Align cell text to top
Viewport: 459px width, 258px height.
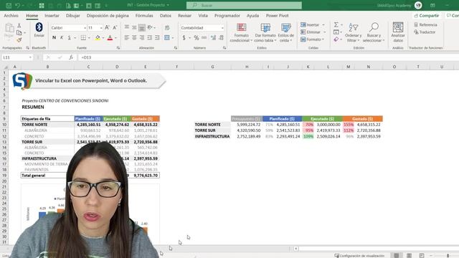(x=127, y=27)
